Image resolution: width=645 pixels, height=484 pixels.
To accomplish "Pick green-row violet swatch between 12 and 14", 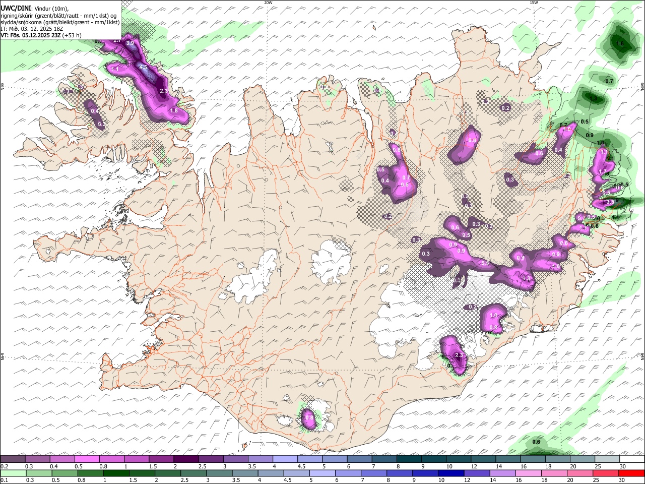I will click(x=477, y=473).
